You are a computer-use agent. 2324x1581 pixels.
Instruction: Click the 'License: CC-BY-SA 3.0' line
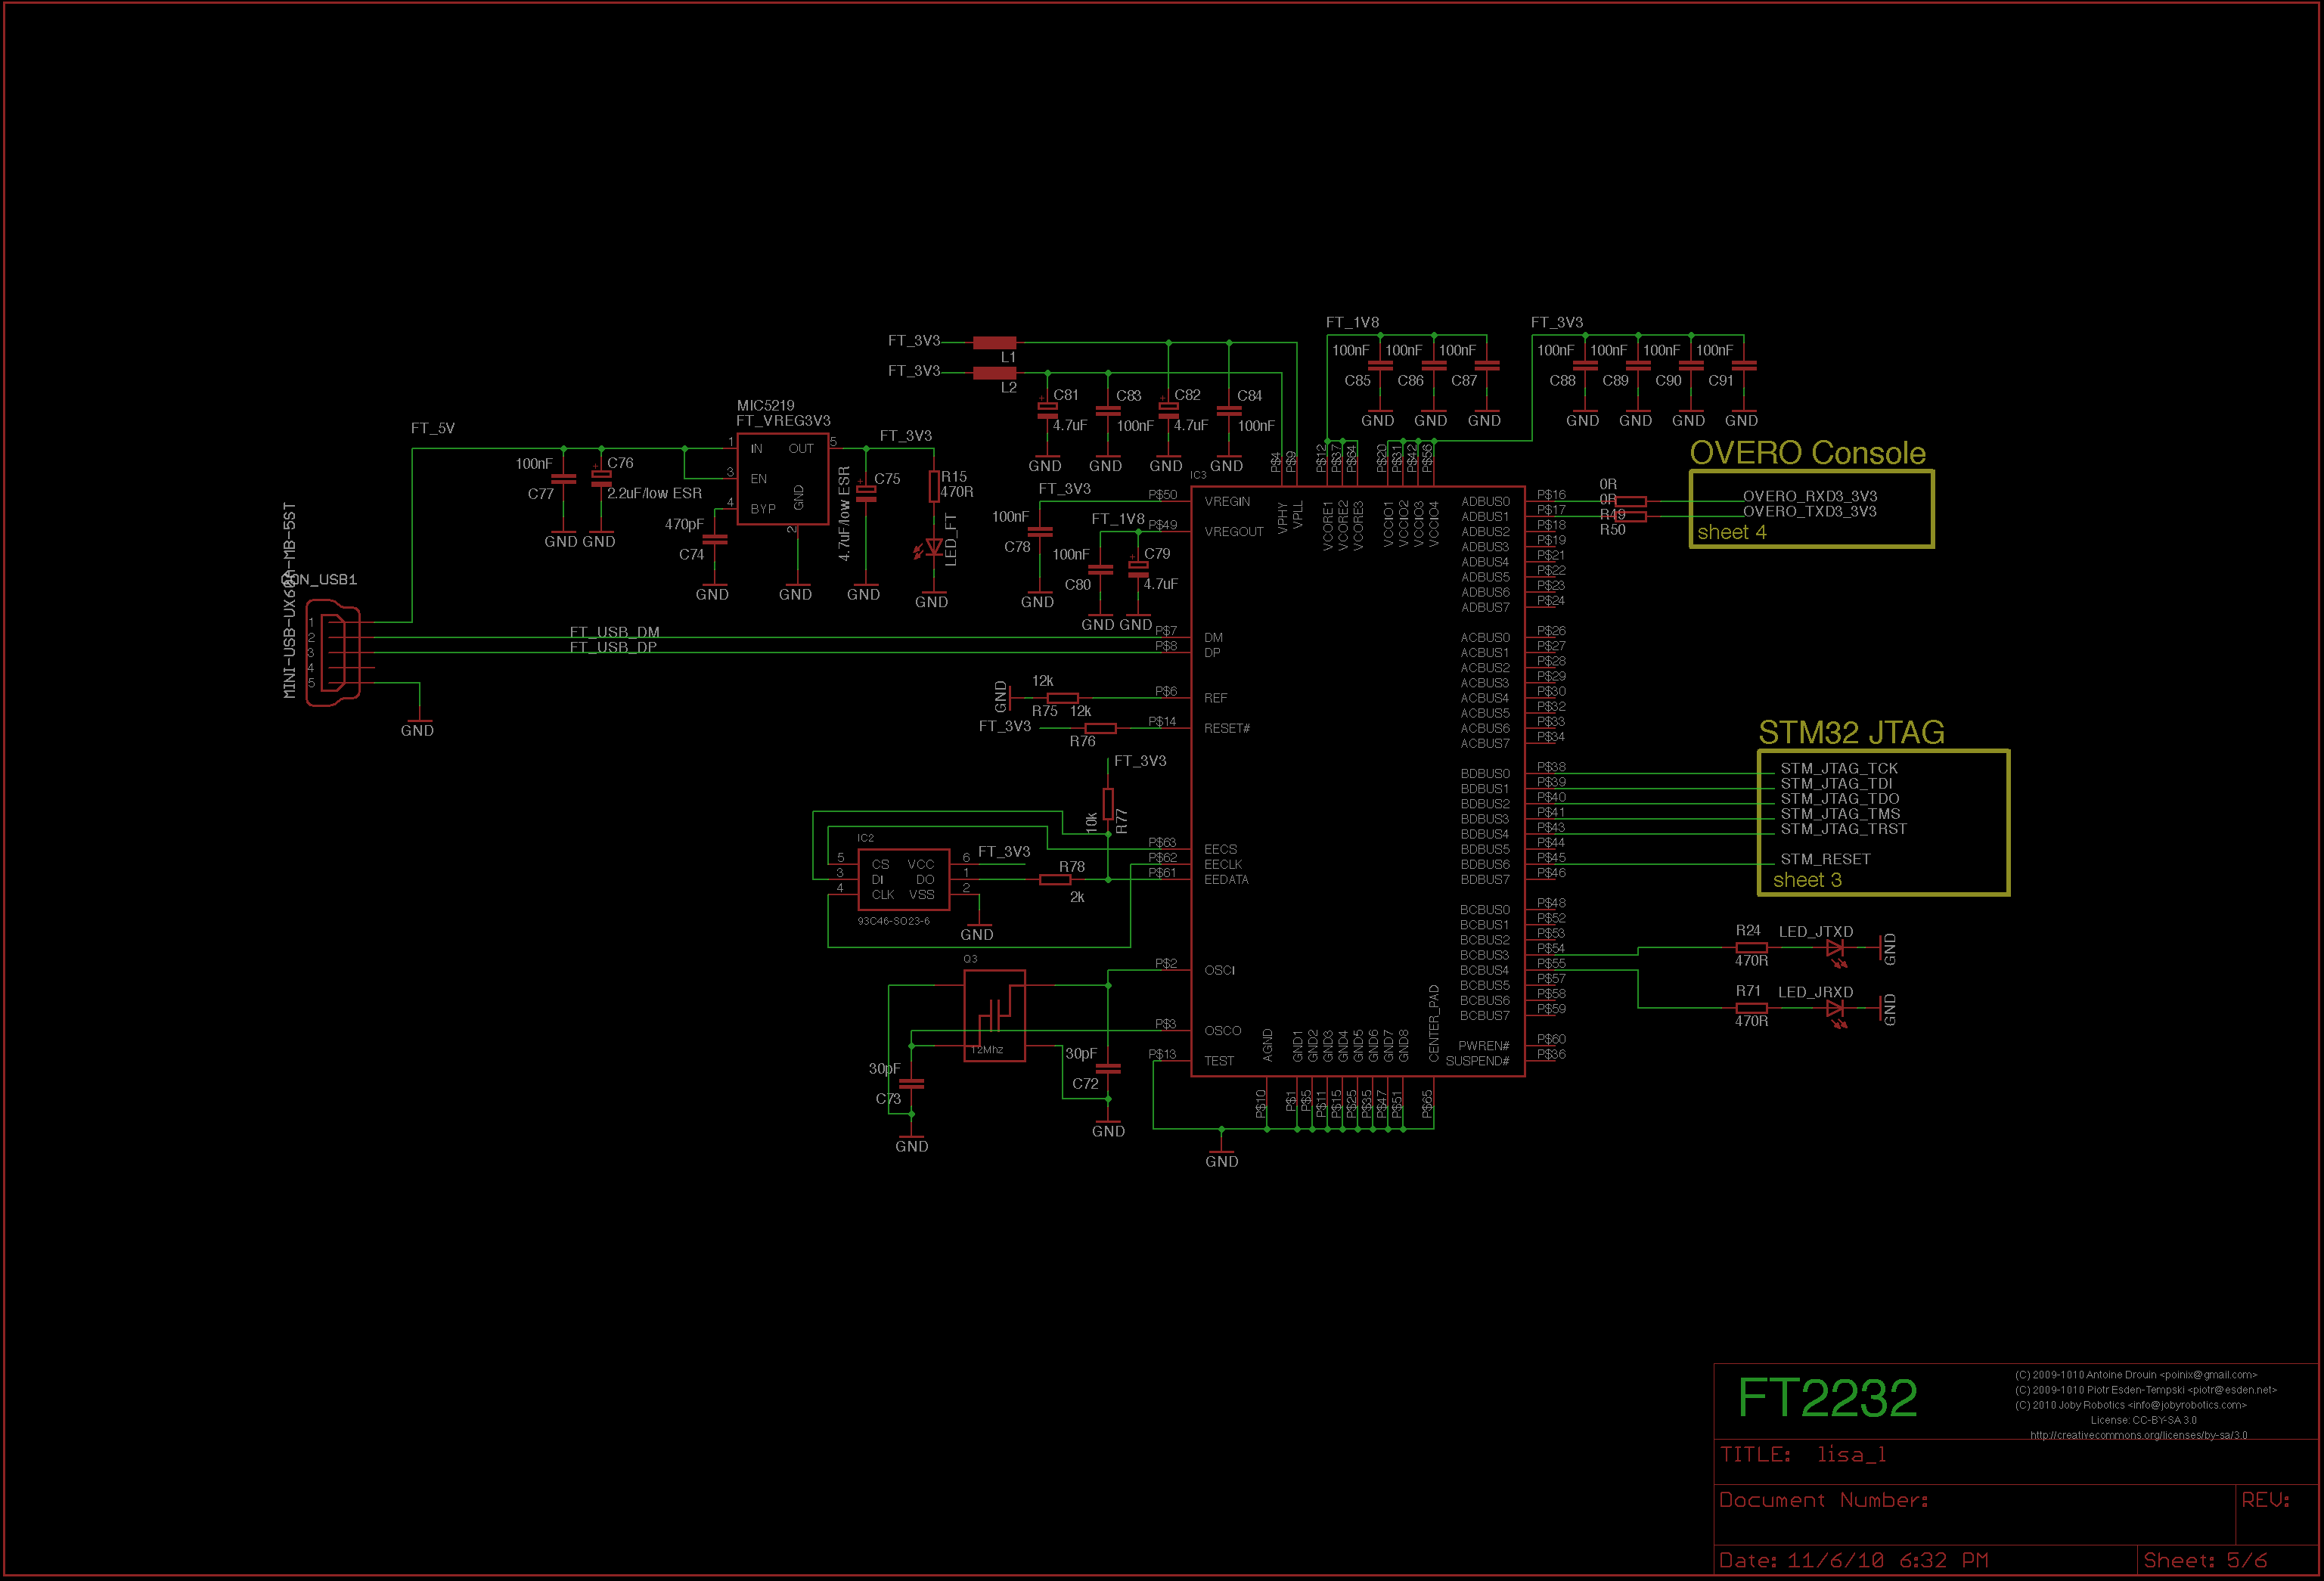(x=2143, y=1420)
